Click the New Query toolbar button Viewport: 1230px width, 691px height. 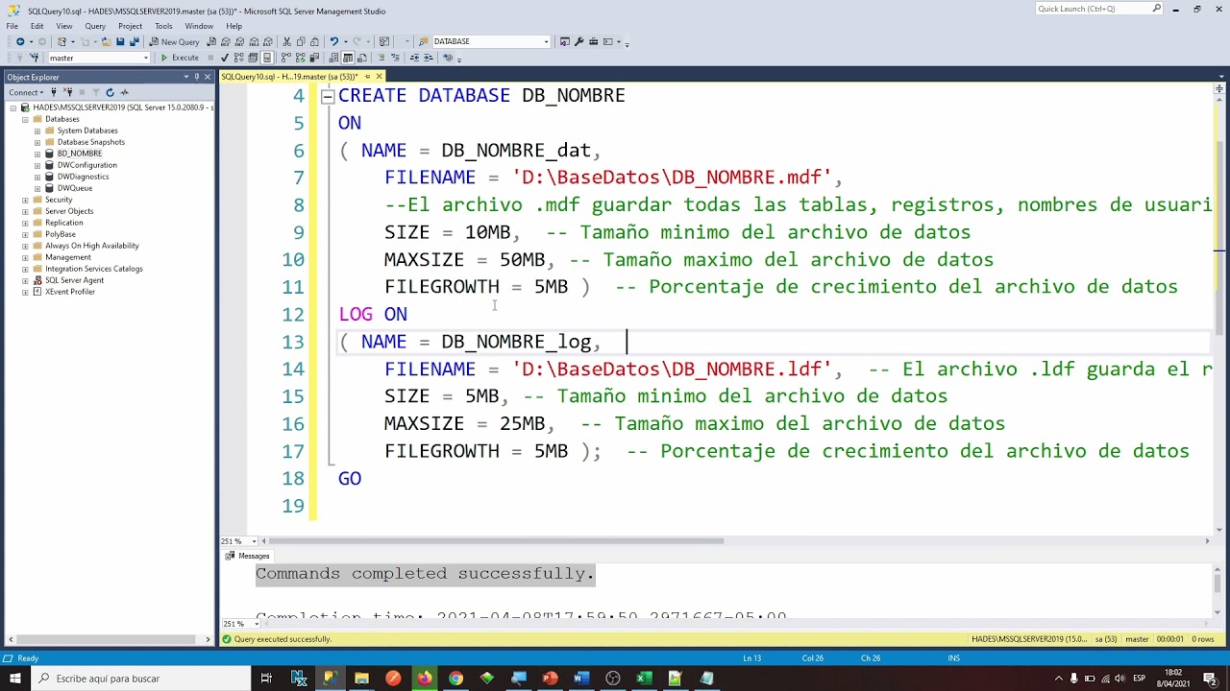click(x=174, y=42)
